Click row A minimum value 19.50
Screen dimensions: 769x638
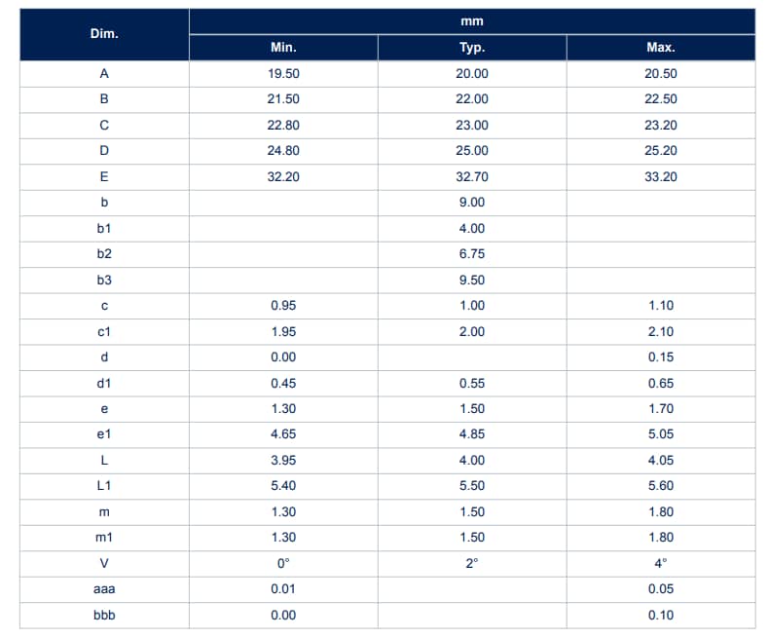click(x=283, y=74)
